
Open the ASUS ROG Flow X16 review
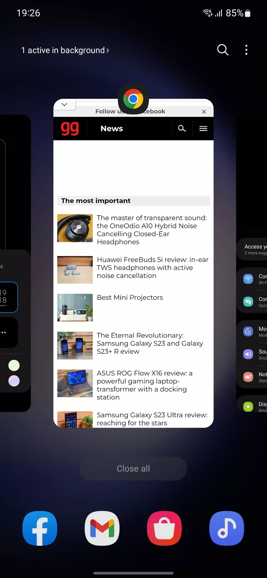(144, 385)
